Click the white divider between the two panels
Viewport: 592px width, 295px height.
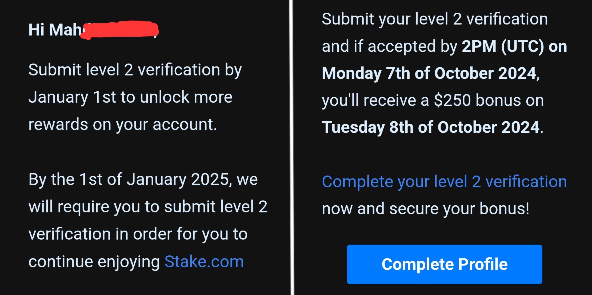click(292, 147)
